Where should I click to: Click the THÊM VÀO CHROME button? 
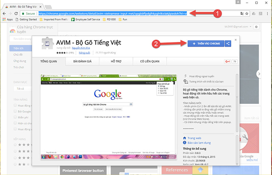[206, 44]
